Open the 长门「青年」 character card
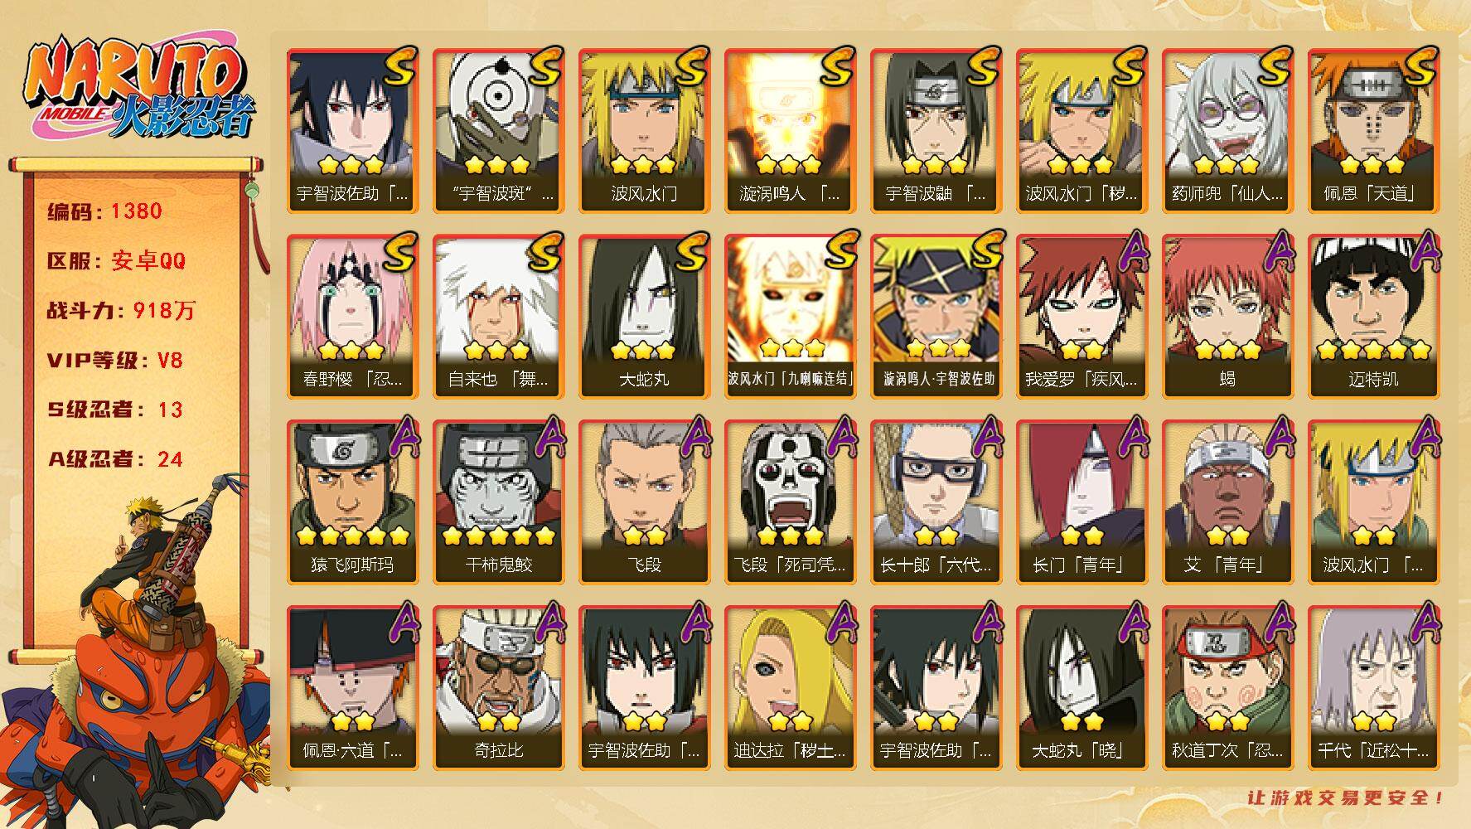 click(1081, 502)
